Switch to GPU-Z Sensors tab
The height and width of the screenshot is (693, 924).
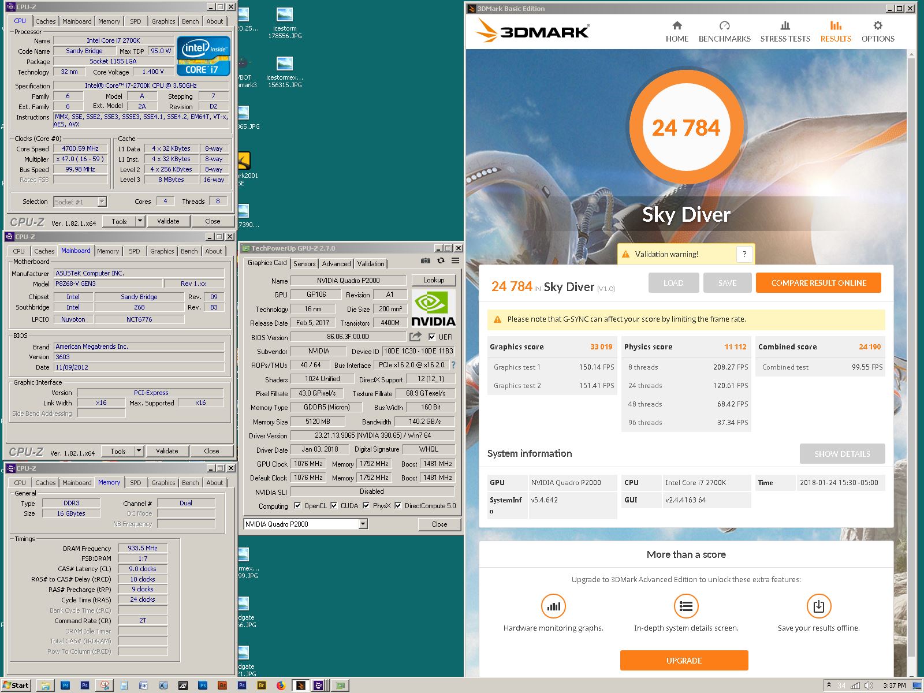click(304, 264)
